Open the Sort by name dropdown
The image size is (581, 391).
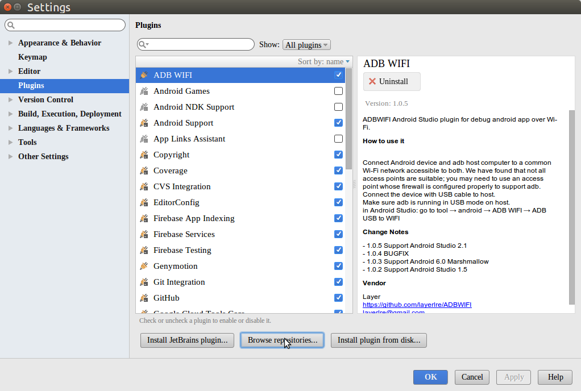tap(323, 61)
